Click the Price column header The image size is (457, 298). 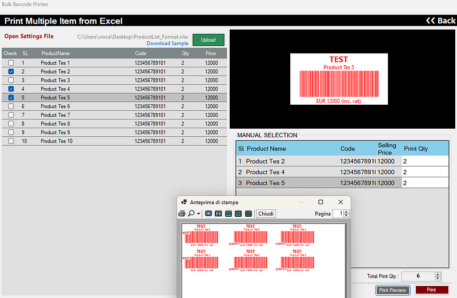tap(211, 53)
